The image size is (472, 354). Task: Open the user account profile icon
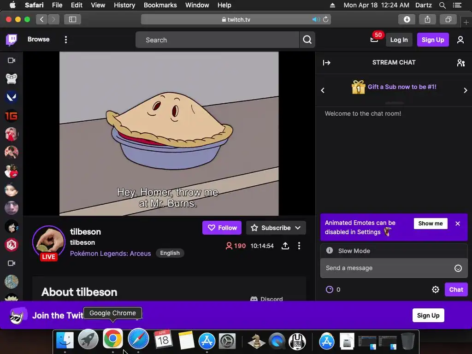tap(460, 40)
